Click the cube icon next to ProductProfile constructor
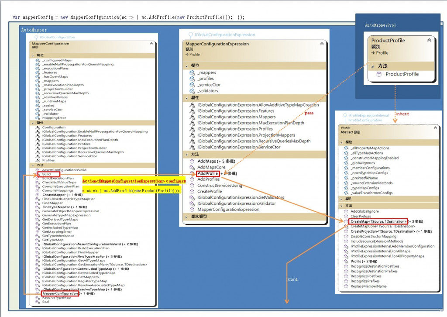Image resolution: width=447 pixels, height=317 pixels. 379,74
